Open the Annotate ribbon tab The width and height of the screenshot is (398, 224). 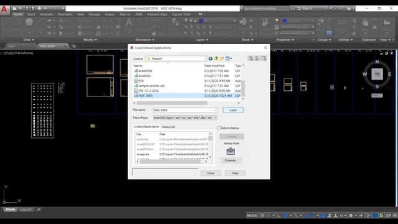[x=46, y=14]
